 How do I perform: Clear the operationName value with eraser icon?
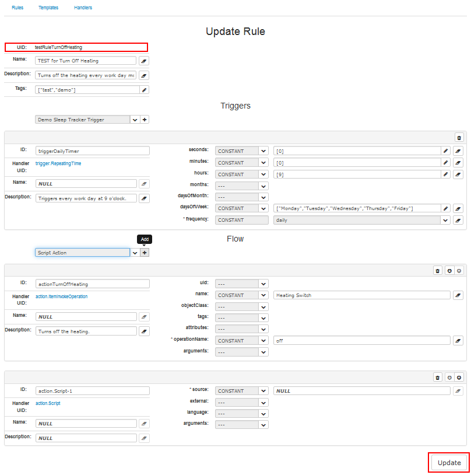[x=458, y=341]
